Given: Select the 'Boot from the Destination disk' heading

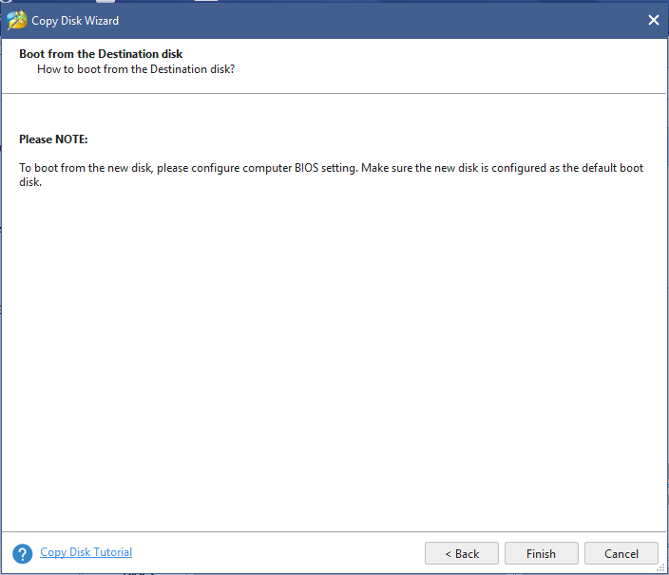Looking at the screenshot, I should [101, 54].
